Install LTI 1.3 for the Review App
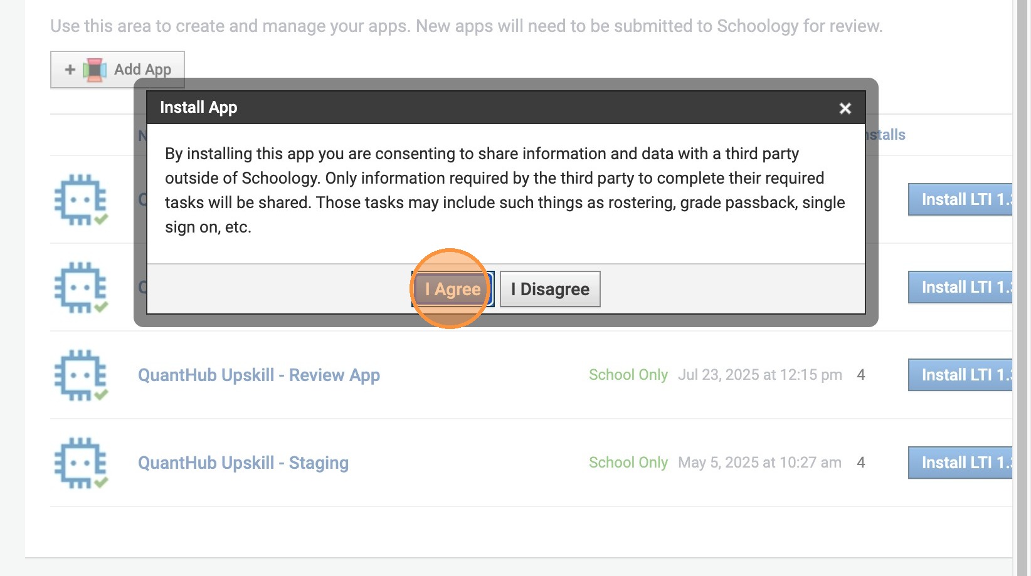Screen dimensions: 1031x576 (960, 375)
